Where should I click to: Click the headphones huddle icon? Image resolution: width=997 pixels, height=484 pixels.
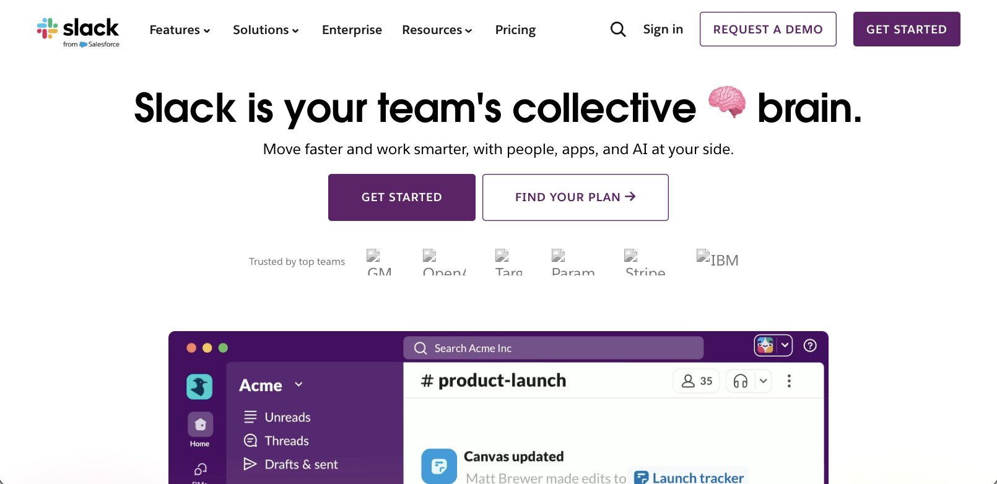pyautogui.click(x=741, y=381)
